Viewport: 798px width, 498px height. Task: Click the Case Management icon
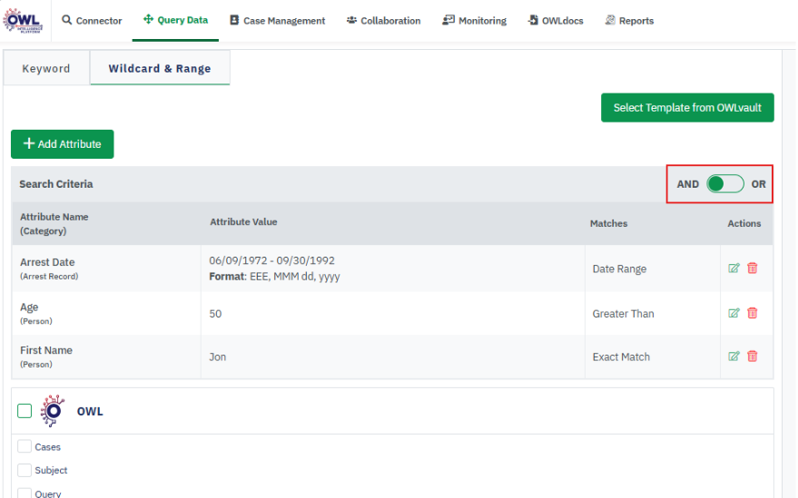(234, 20)
